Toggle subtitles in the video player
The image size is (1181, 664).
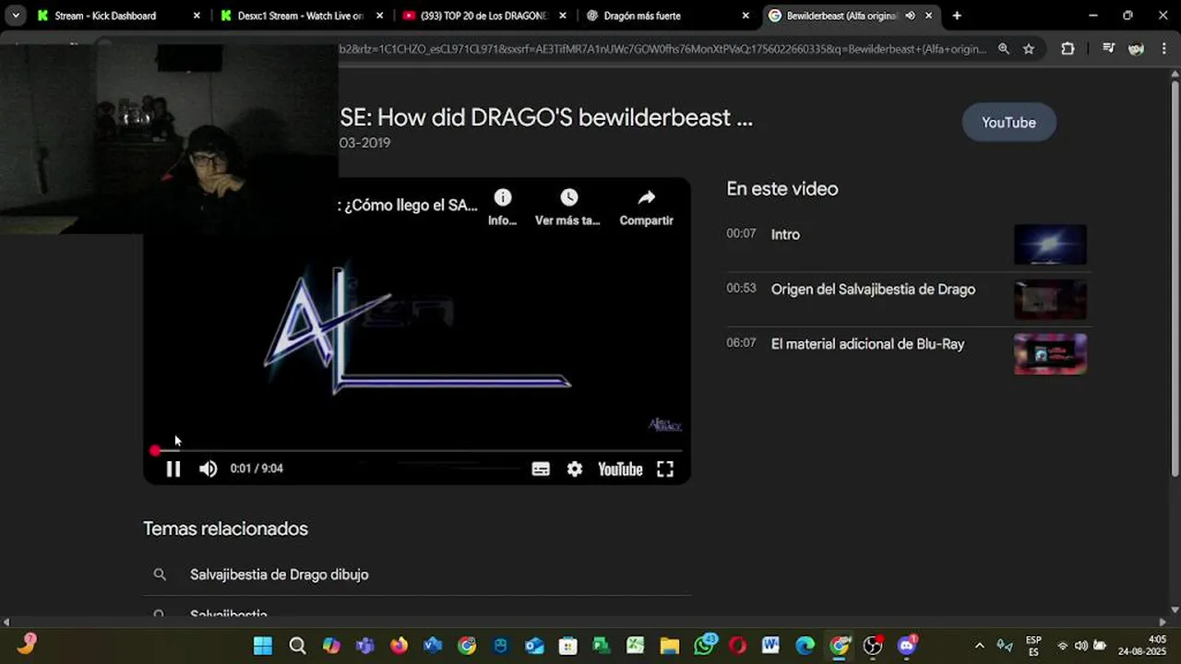click(x=541, y=468)
